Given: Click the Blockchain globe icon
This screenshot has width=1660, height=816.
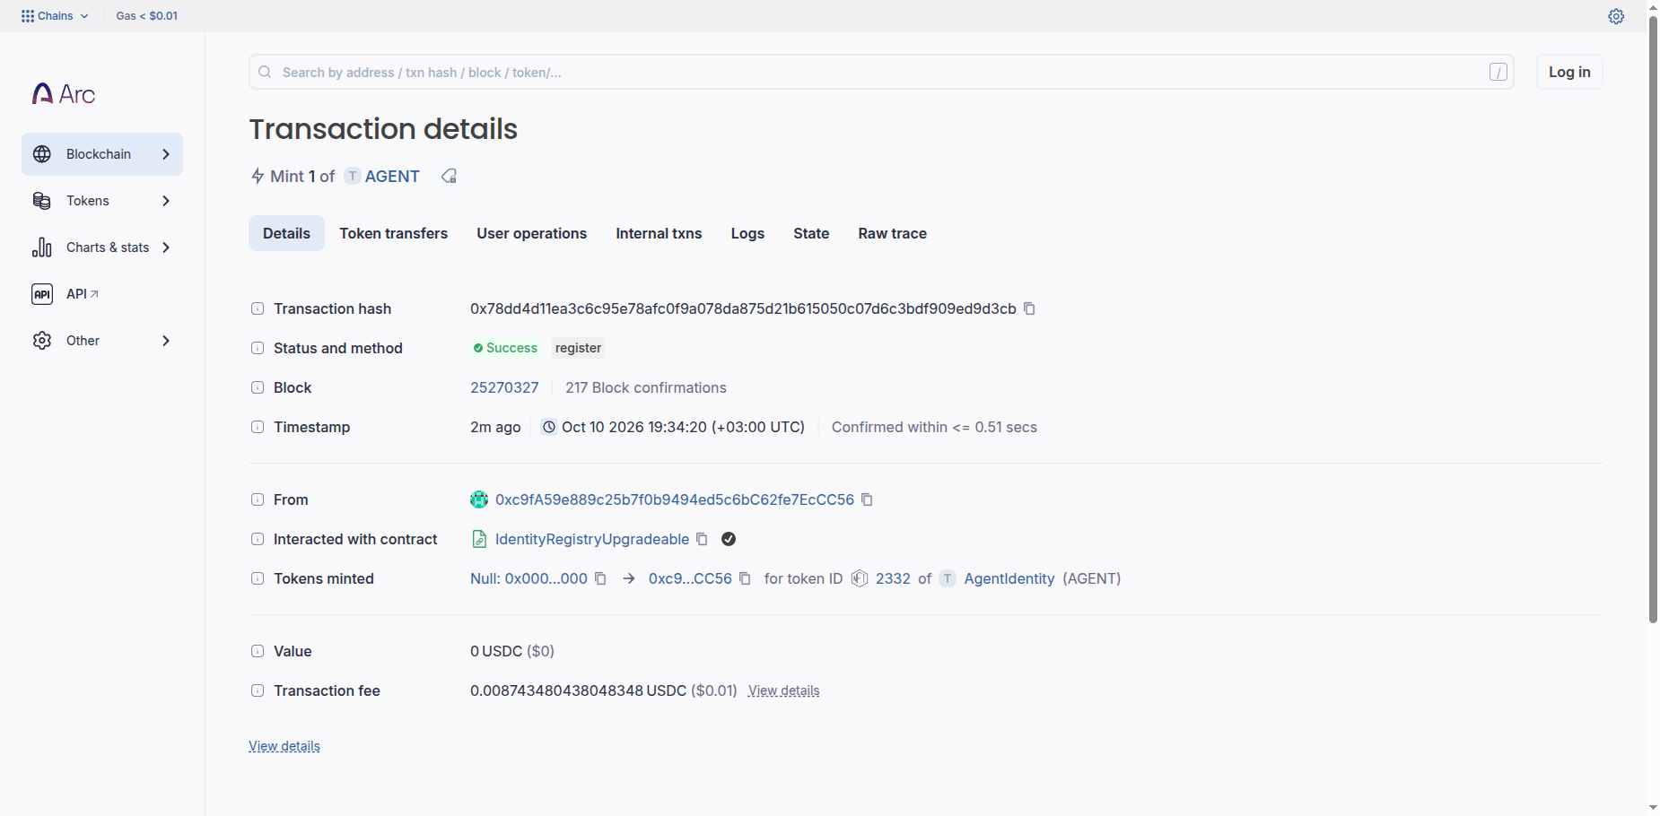Looking at the screenshot, I should 42,154.
